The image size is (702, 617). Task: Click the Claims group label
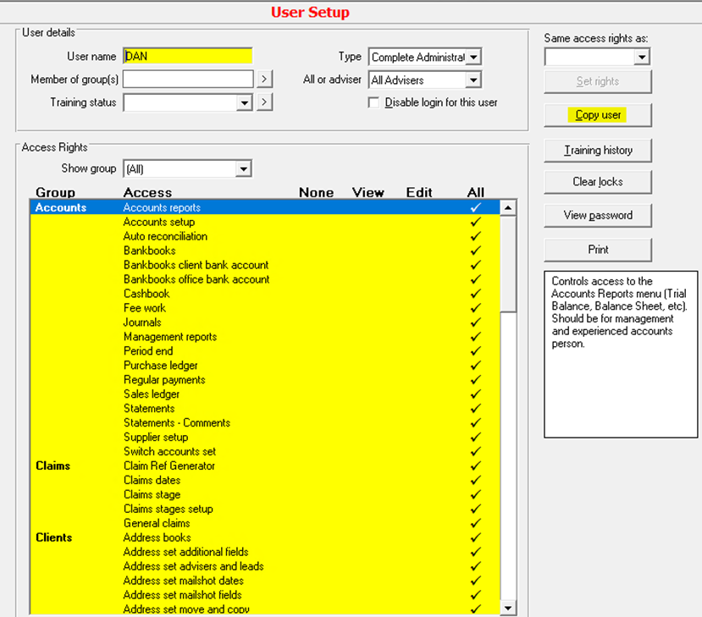coord(53,466)
